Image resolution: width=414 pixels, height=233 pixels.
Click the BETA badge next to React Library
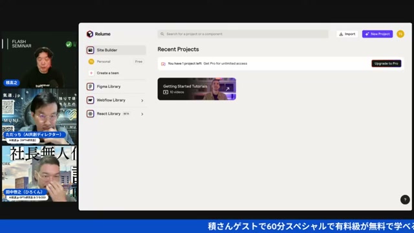(126, 114)
